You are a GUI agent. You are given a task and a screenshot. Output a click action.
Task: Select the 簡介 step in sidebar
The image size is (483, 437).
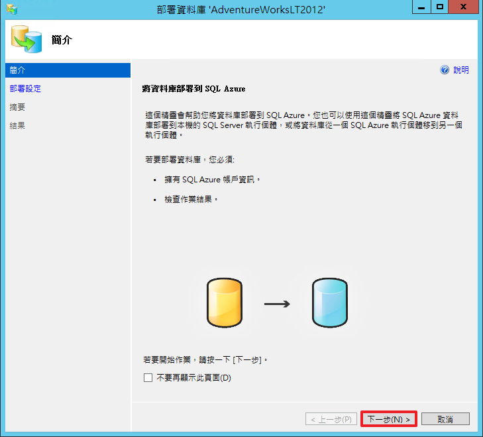point(68,70)
